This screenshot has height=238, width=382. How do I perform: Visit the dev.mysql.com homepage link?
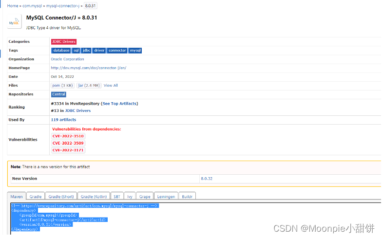coord(89,68)
